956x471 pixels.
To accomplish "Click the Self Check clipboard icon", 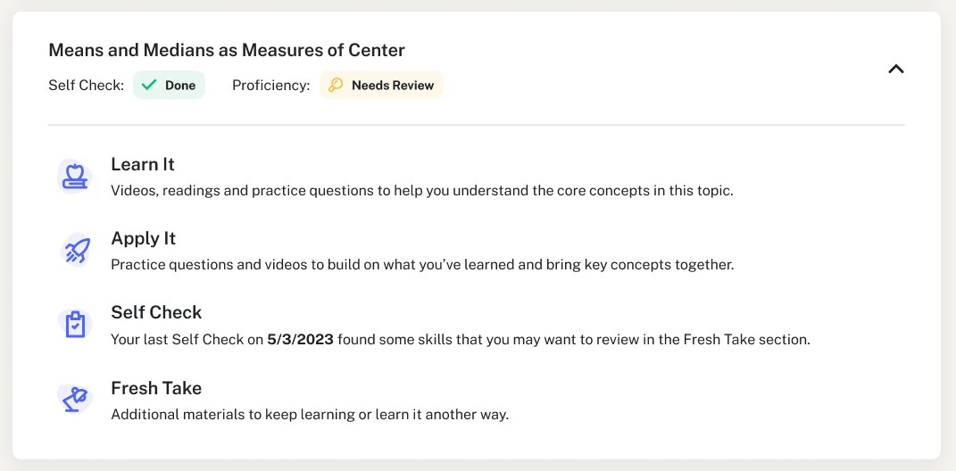I will [x=74, y=325].
